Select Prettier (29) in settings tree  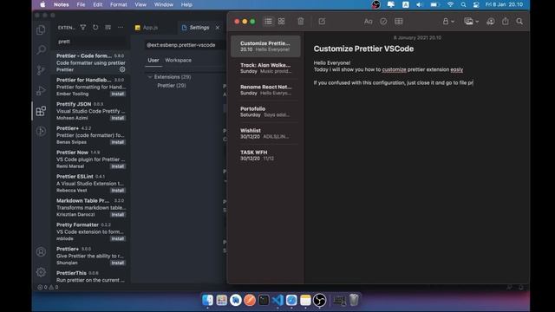coord(172,86)
